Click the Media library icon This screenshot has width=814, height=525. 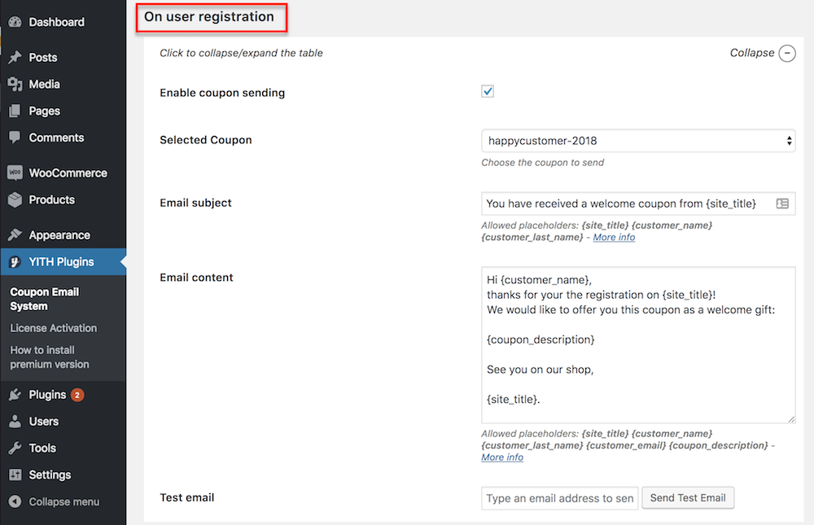[15, 84]
